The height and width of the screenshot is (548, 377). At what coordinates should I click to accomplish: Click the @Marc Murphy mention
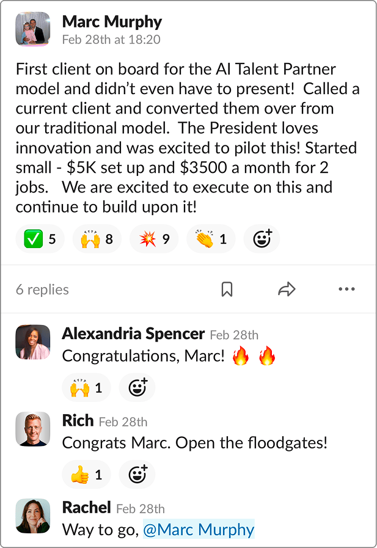[x=199, y=529]
